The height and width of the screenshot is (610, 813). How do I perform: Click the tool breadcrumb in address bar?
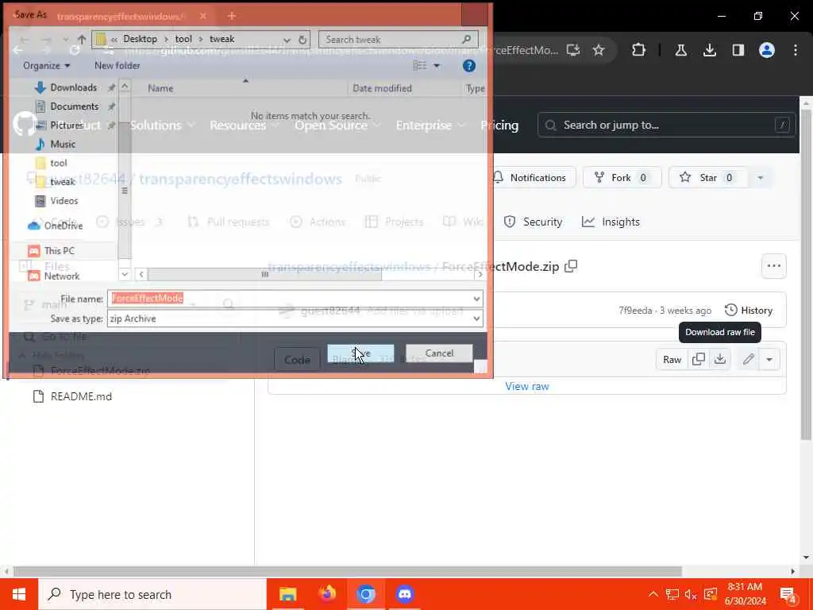click(183, 39)
